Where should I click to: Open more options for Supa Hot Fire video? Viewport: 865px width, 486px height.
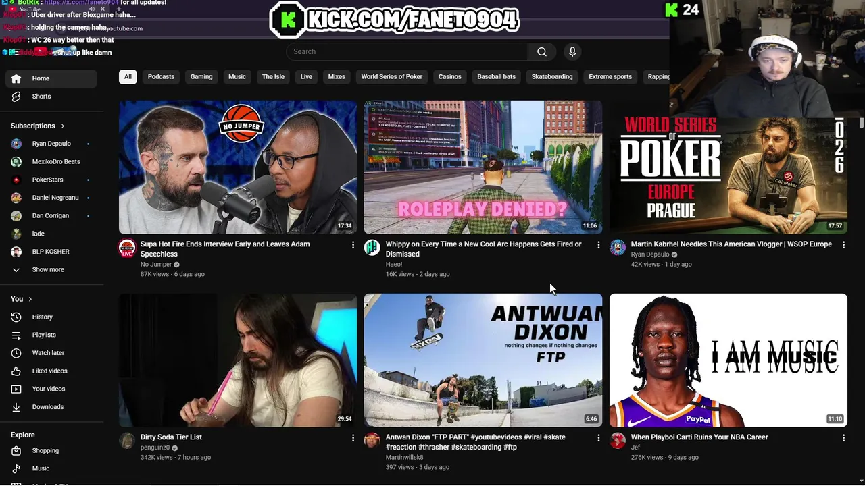pos(353,245)
